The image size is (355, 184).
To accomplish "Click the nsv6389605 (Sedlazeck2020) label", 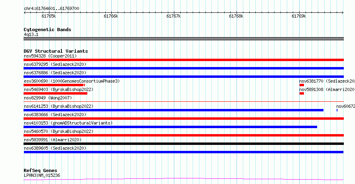I will tap(55, 148).
